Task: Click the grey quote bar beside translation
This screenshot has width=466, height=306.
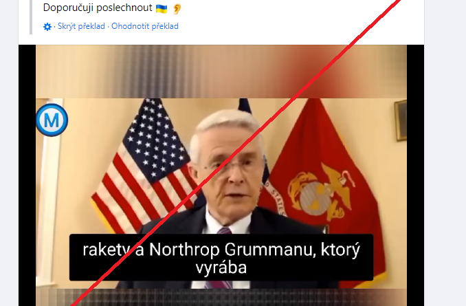Action: 31,17
